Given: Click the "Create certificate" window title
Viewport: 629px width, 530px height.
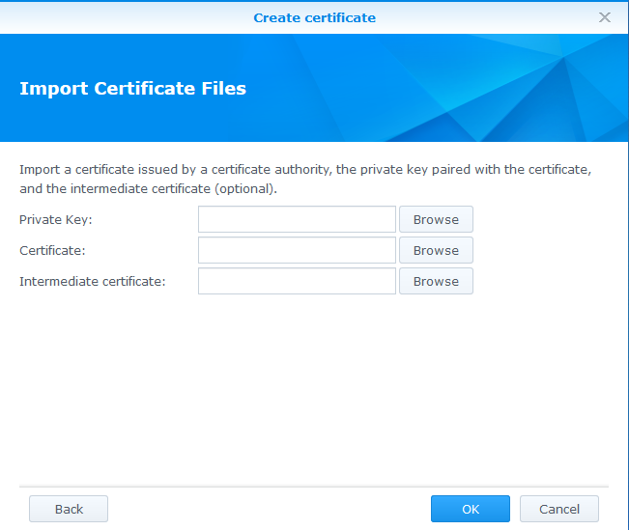Looking at the screenshot, I should pyautogui.click(x=314, y=17).
